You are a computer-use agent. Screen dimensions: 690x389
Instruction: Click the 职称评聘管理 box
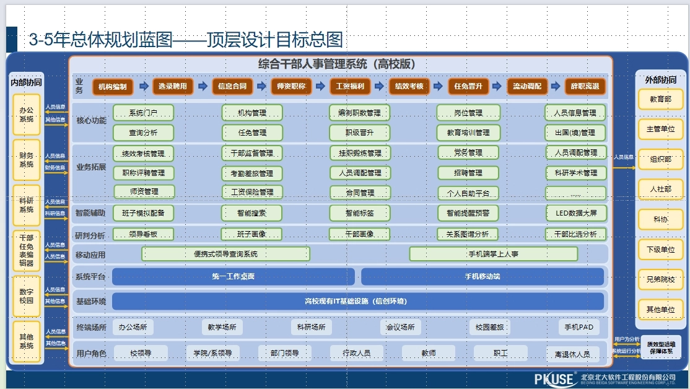144,173
